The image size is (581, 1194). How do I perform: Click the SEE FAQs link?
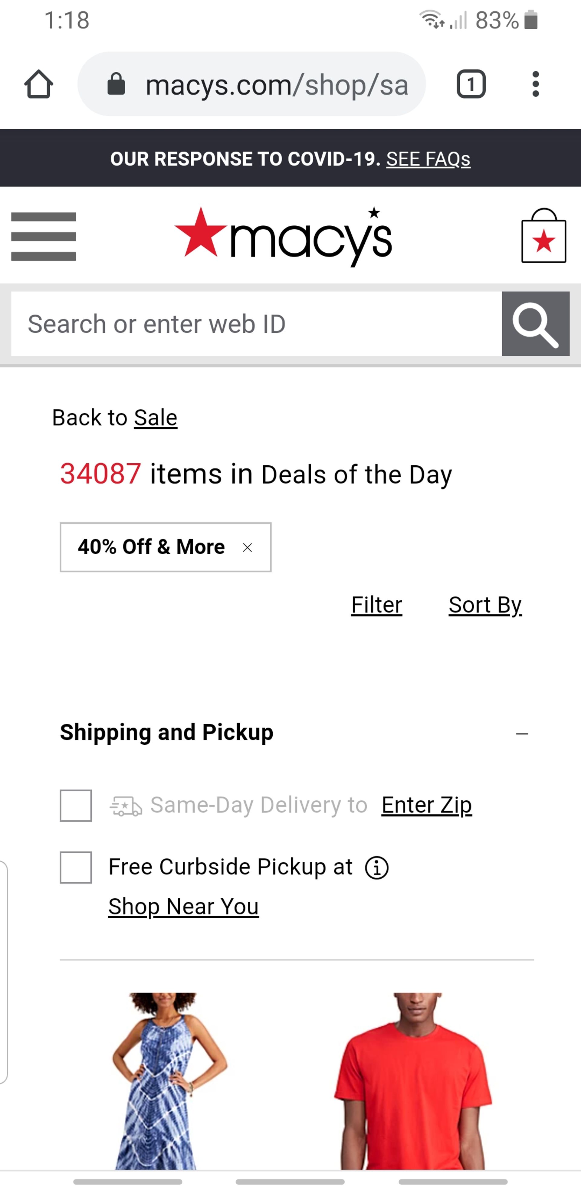pos(428,159)
